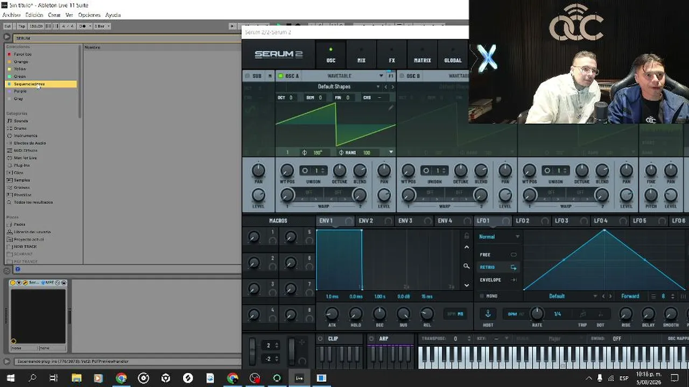This screenshot has width=689, height=387.
Task: Switch to Ableton Live in the taskbar
Action: tap(299, 378)
